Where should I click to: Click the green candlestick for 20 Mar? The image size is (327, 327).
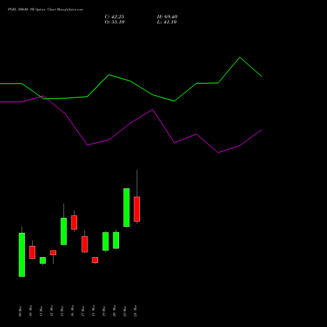tap(116, 240)
